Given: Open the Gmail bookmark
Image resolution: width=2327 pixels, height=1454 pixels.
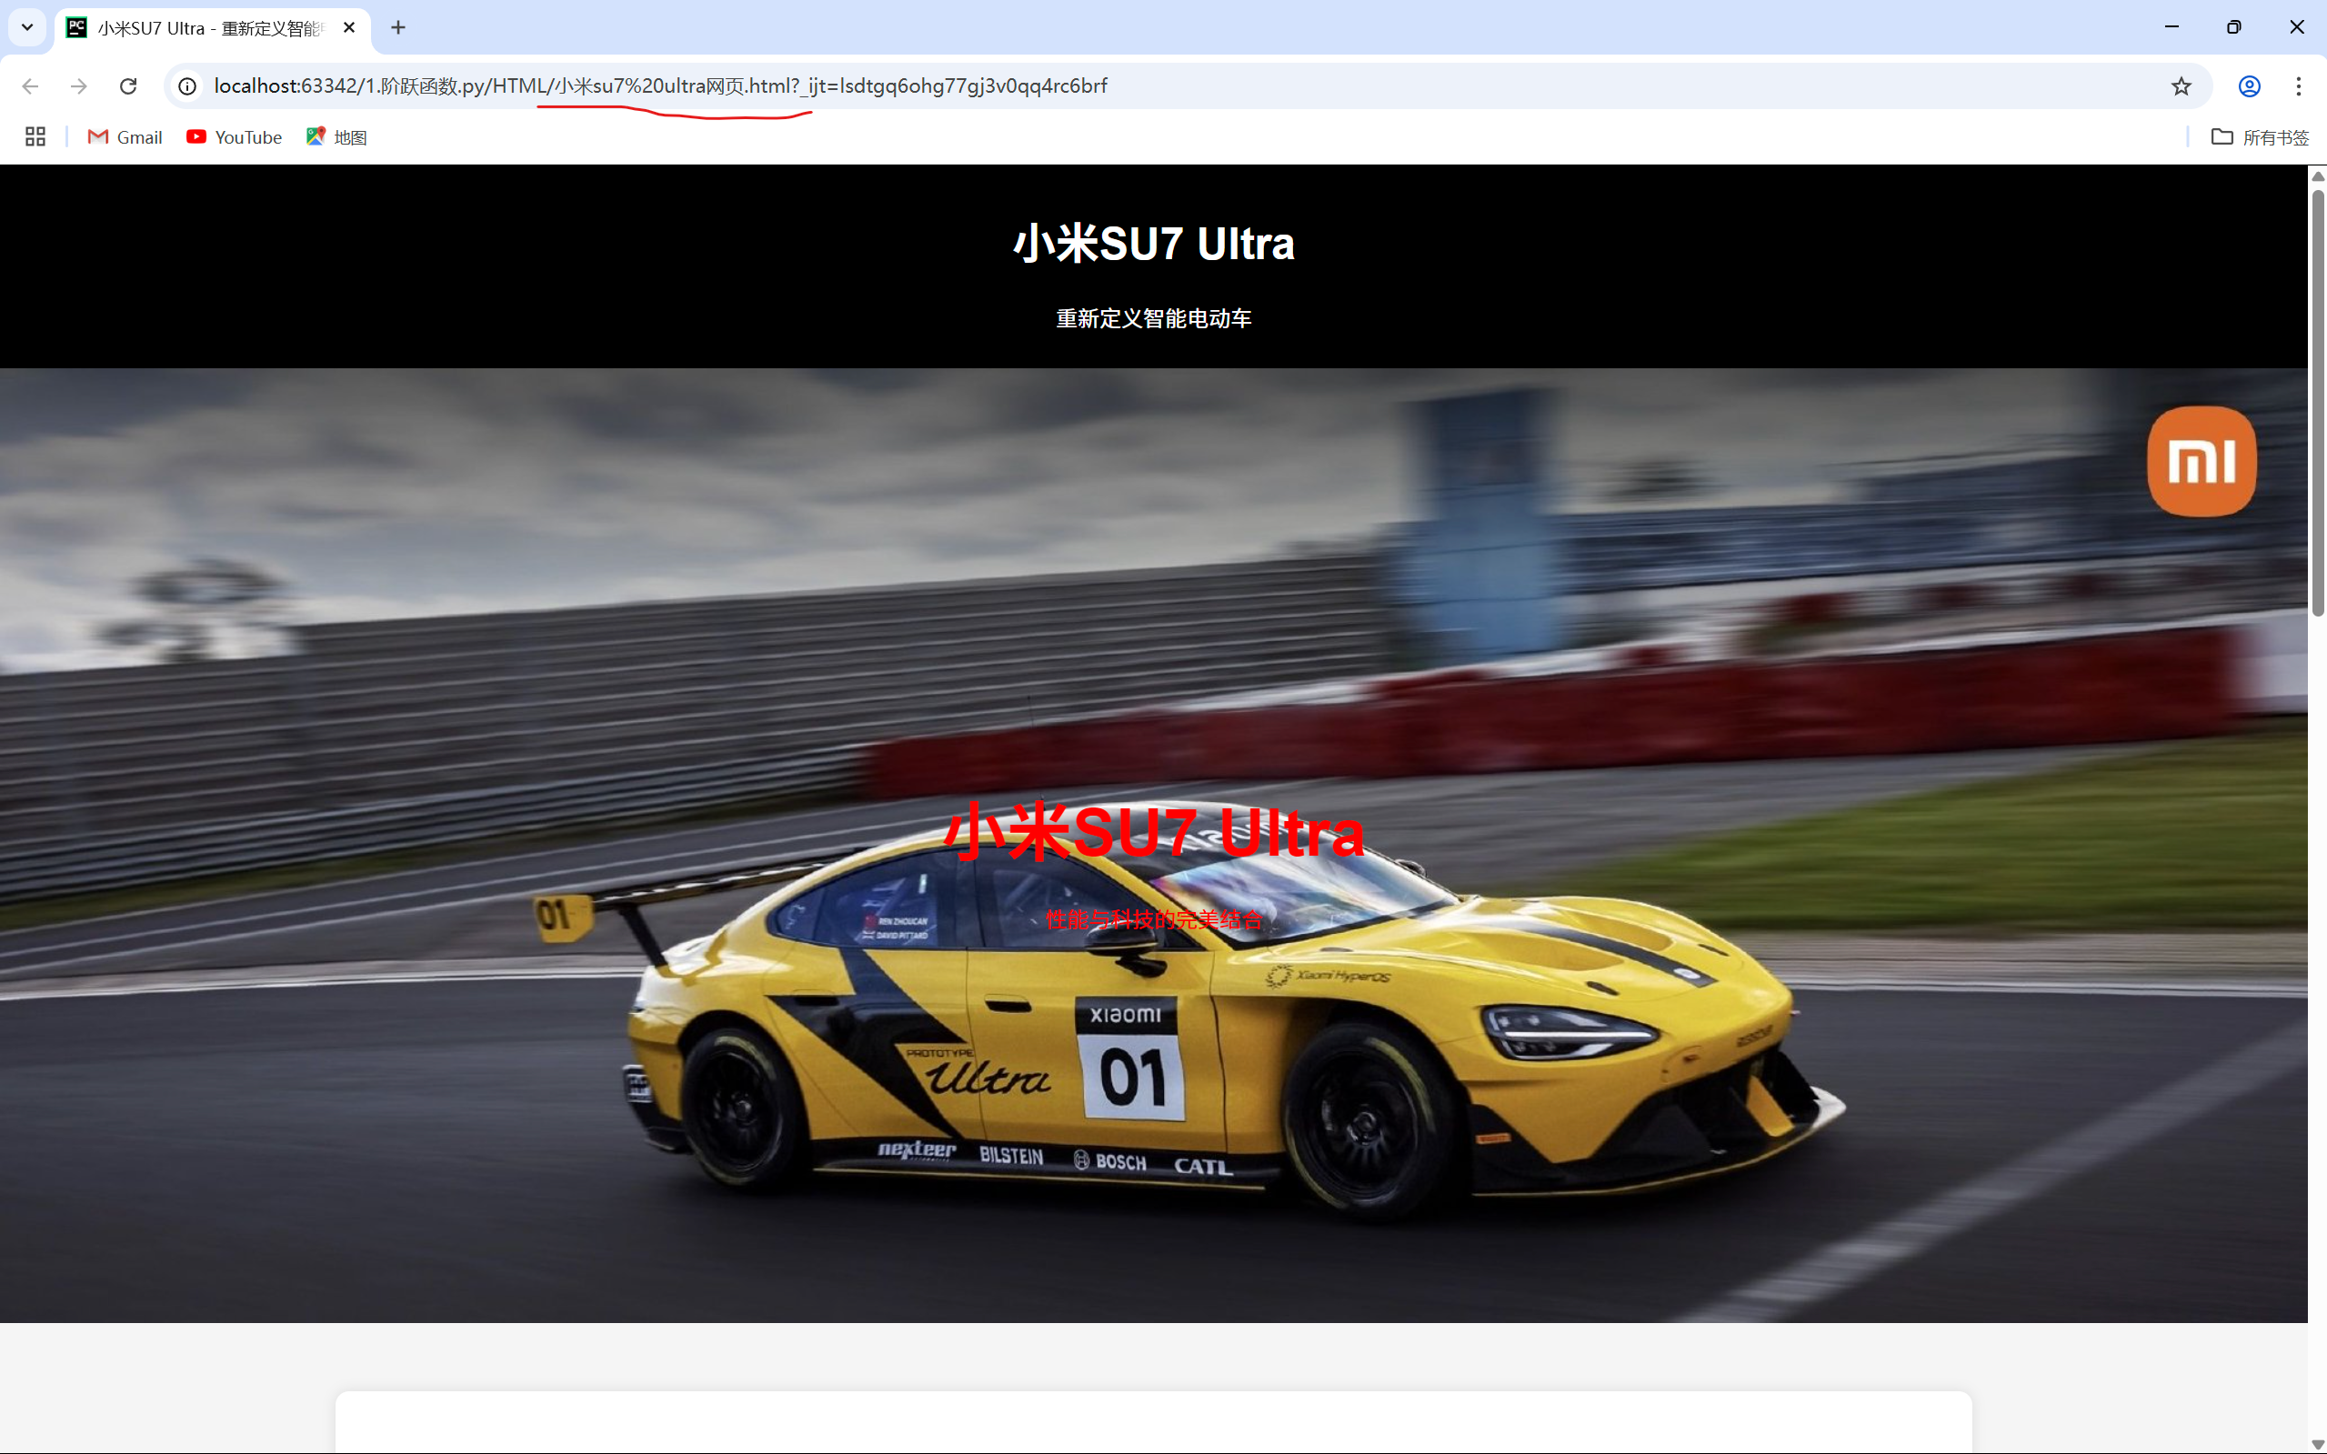Looking at the screenshot, I should (125, 137).
